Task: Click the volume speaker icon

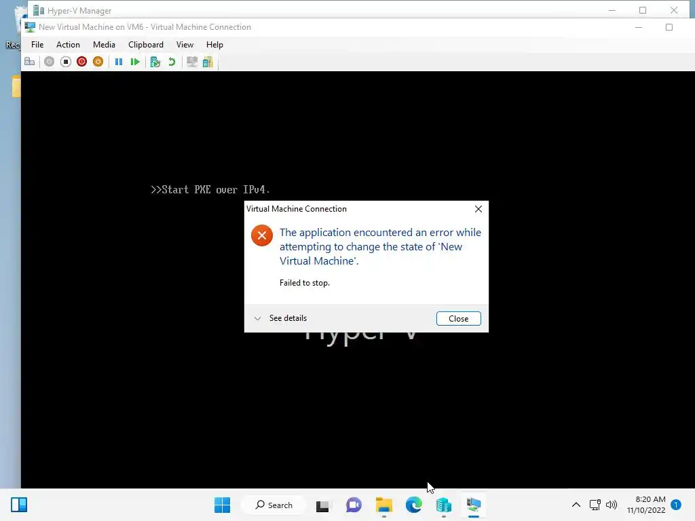Action: coord(612,505)
